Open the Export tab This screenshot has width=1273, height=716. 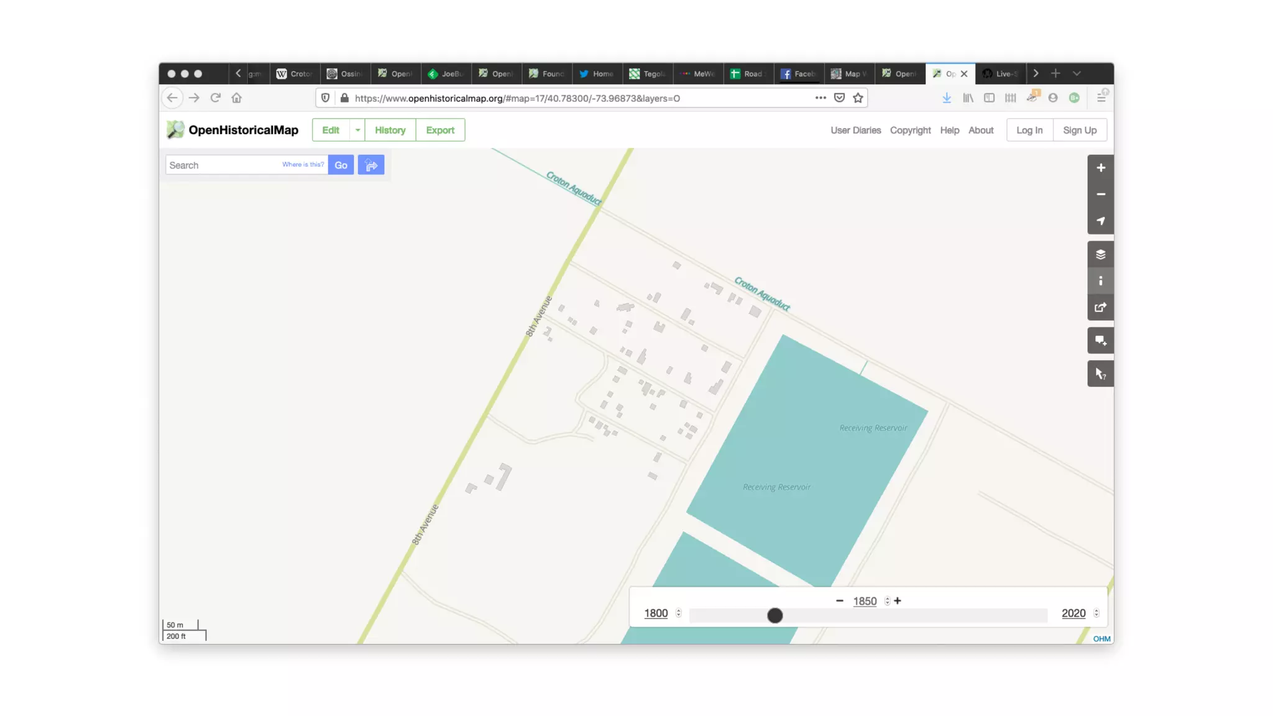[x=440, y=131]
